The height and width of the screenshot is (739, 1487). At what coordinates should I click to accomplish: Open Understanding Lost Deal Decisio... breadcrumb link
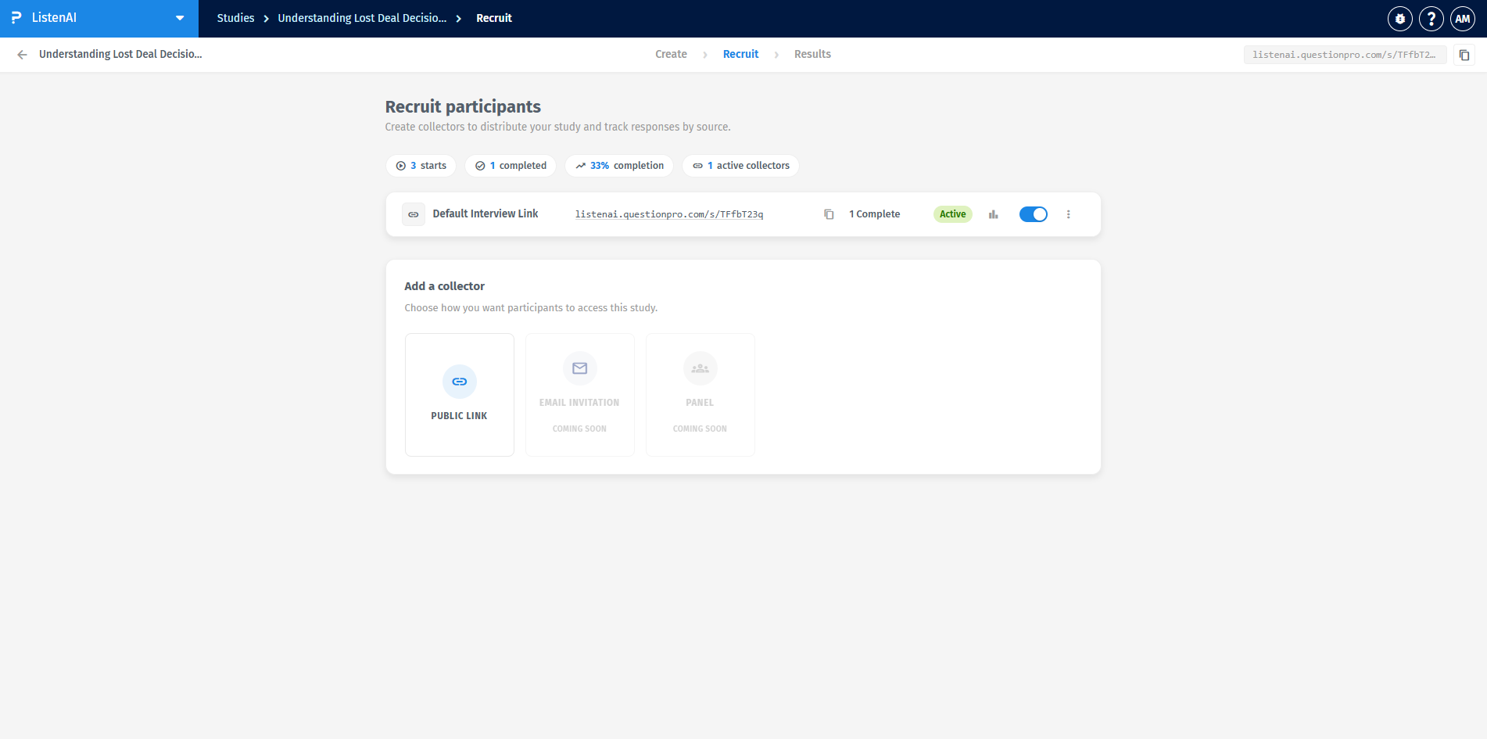pos(362,18)
